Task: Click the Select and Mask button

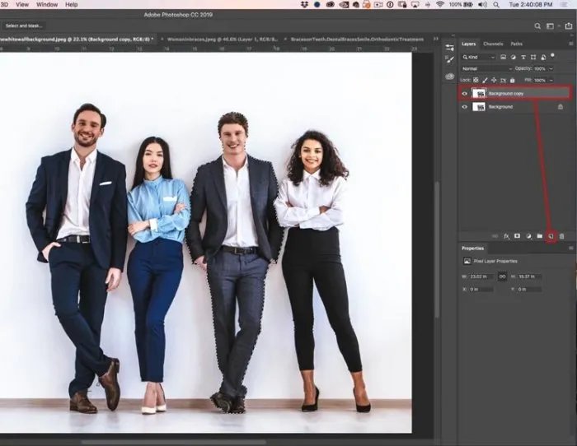Action: click(x=24, y=26)
